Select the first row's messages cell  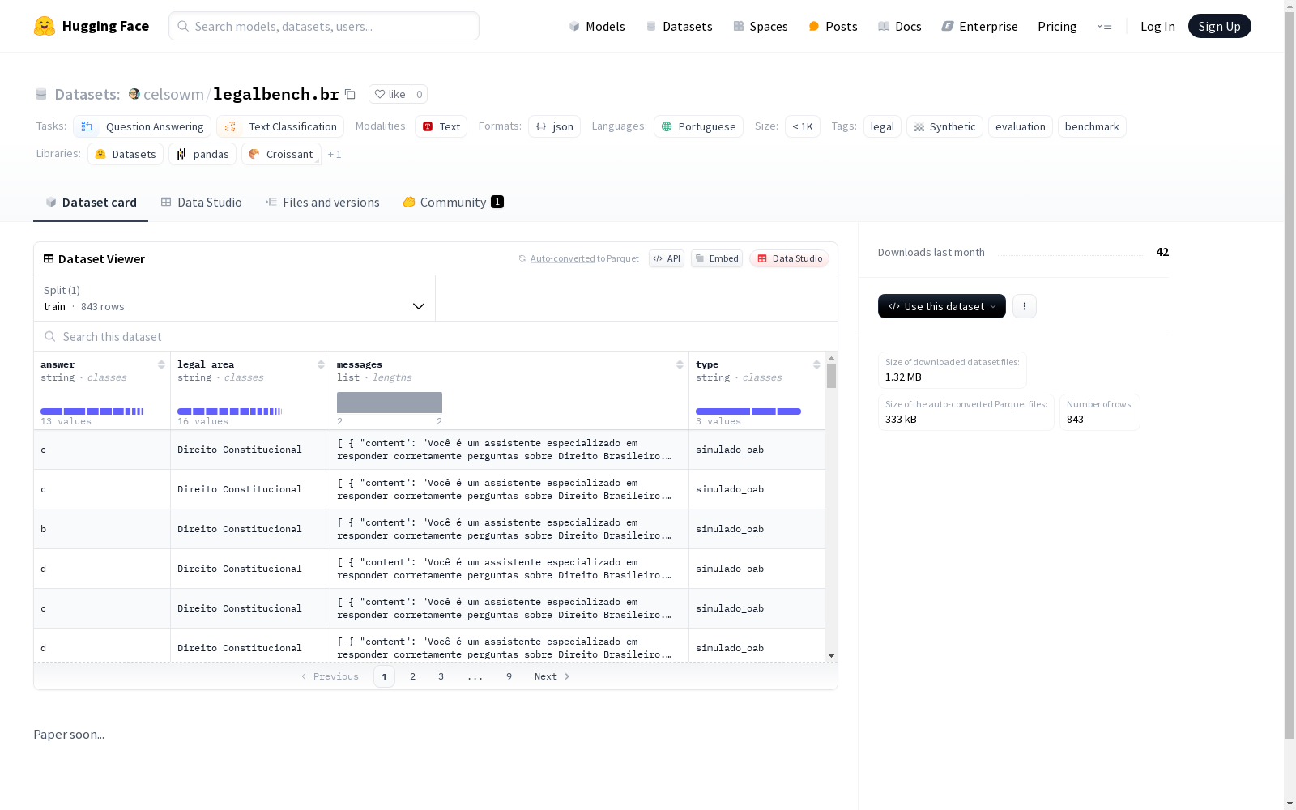click(x=509, y=450)
